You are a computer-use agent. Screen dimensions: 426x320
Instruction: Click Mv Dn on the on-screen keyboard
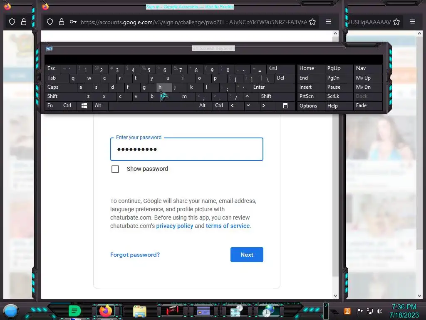click(368, 87)
